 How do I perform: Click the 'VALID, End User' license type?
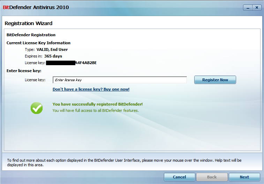tap(52, 49)
